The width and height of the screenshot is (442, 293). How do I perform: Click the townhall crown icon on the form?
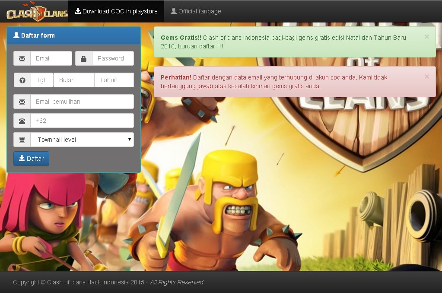pos(22,140)
